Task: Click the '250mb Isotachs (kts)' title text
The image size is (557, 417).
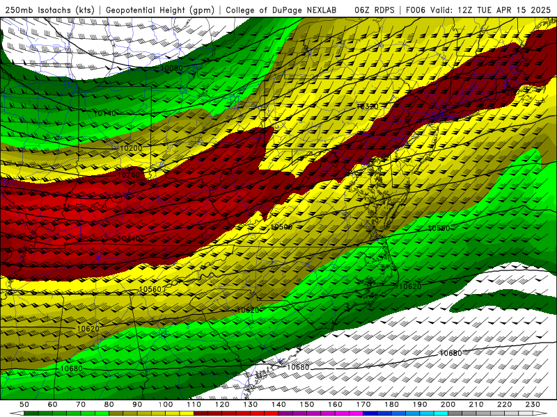Action: pyautogui.click(x=49, y=10)
